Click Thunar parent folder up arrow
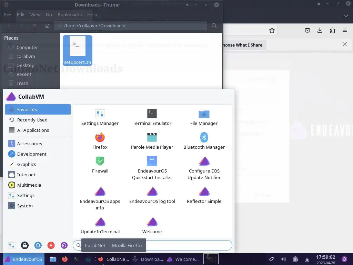This screenshot has height=265, width=353. point(34,26)
